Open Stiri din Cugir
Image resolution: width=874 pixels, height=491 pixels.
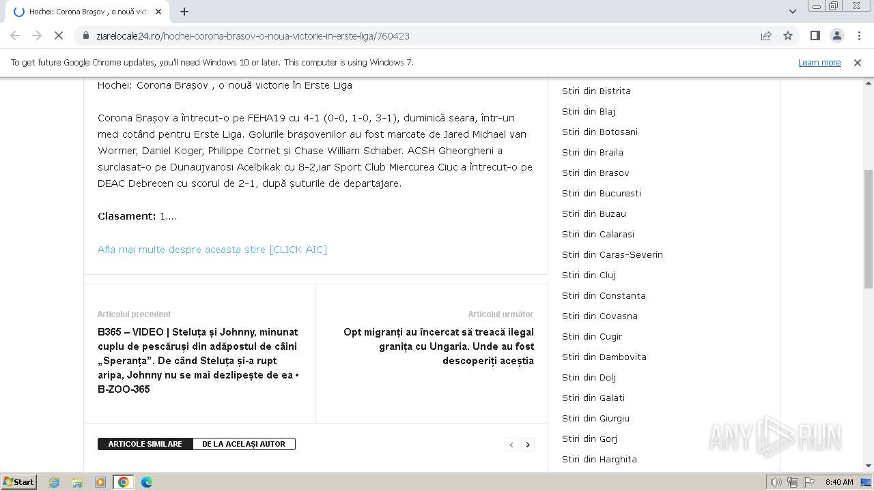coord(592,336)
